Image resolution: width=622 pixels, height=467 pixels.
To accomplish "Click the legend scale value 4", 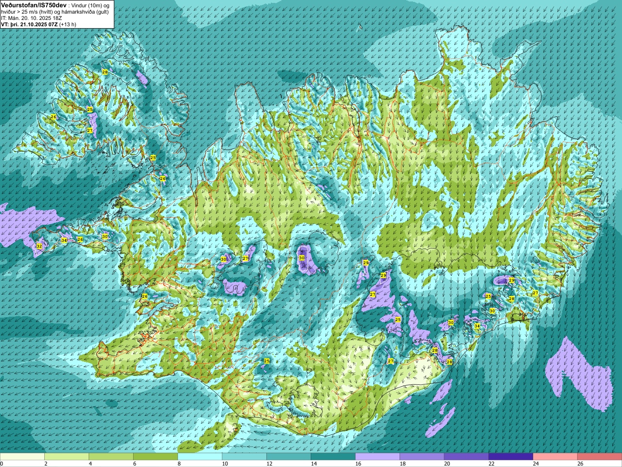I will click(x=90, y=464).
